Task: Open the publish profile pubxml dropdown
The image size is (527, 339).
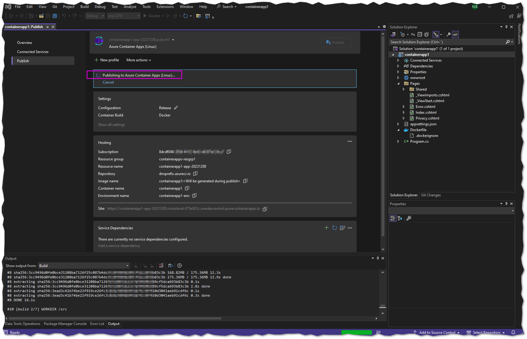Action: pos(173,40)
